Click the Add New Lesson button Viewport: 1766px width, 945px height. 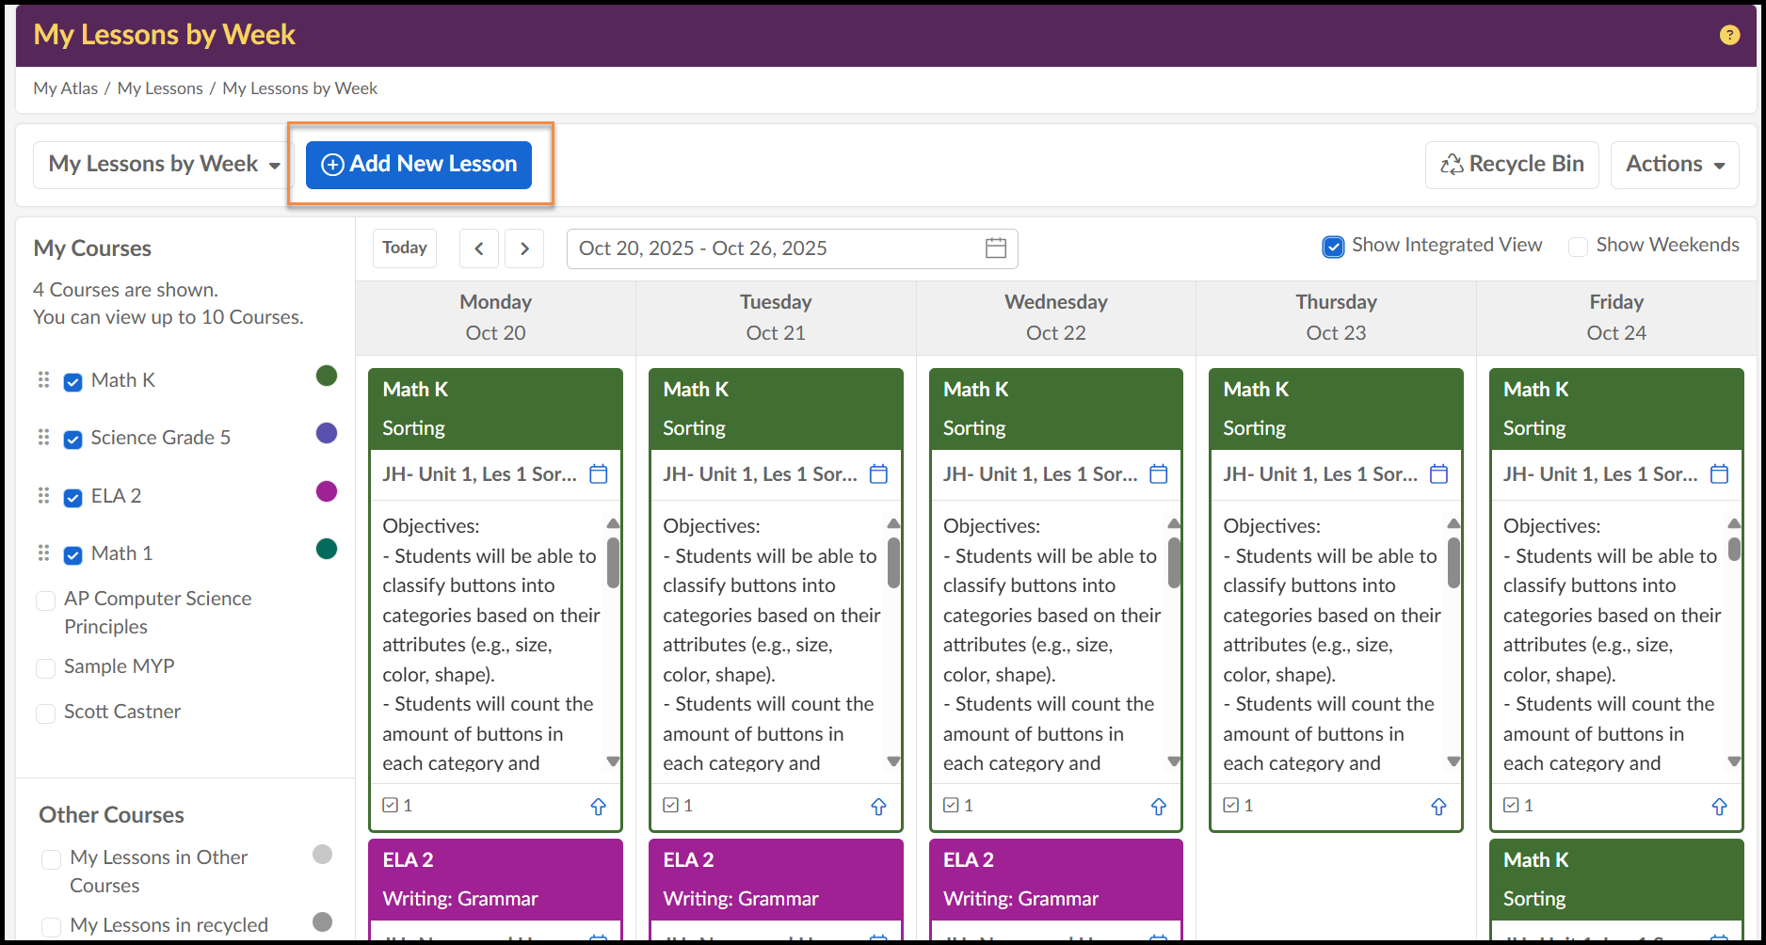419,165
